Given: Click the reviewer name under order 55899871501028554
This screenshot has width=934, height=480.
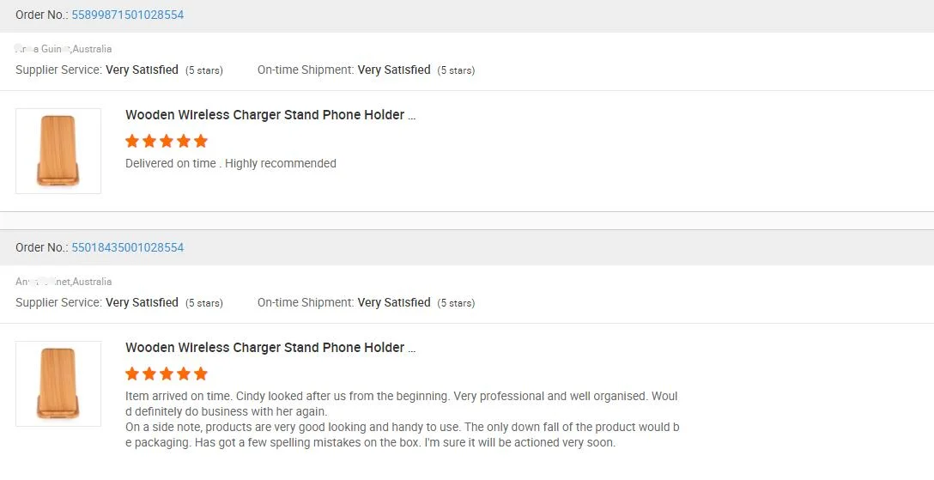Looking at the screenshot, I should (64, 49).
